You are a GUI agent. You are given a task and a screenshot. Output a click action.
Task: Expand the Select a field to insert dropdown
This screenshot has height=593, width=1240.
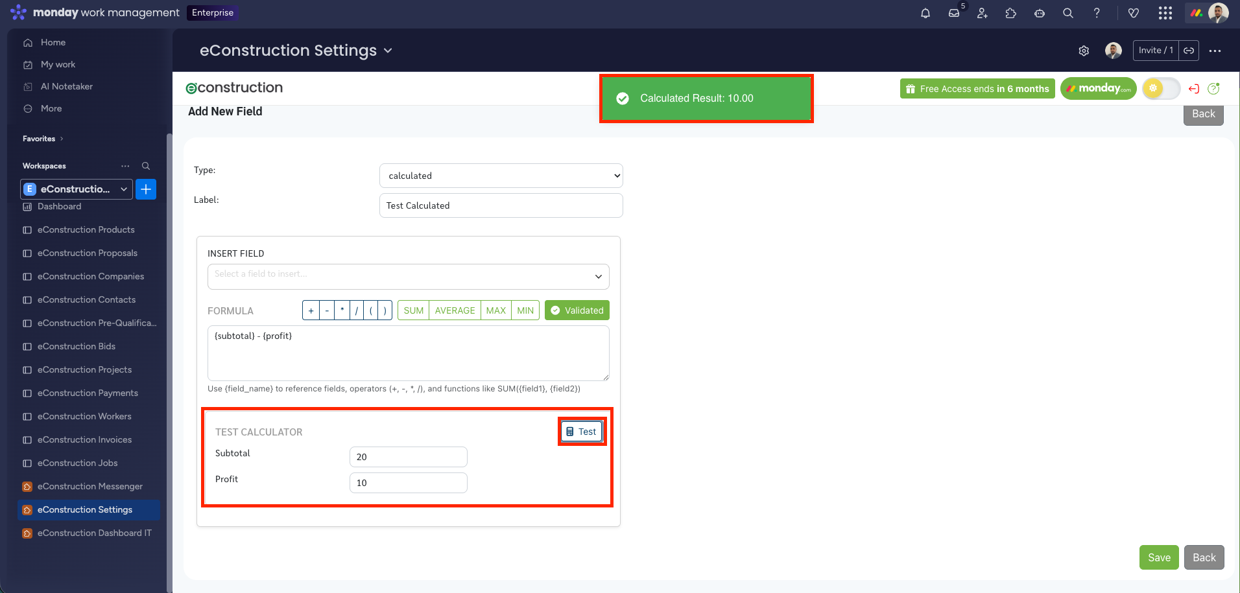(x=408, y=276)
